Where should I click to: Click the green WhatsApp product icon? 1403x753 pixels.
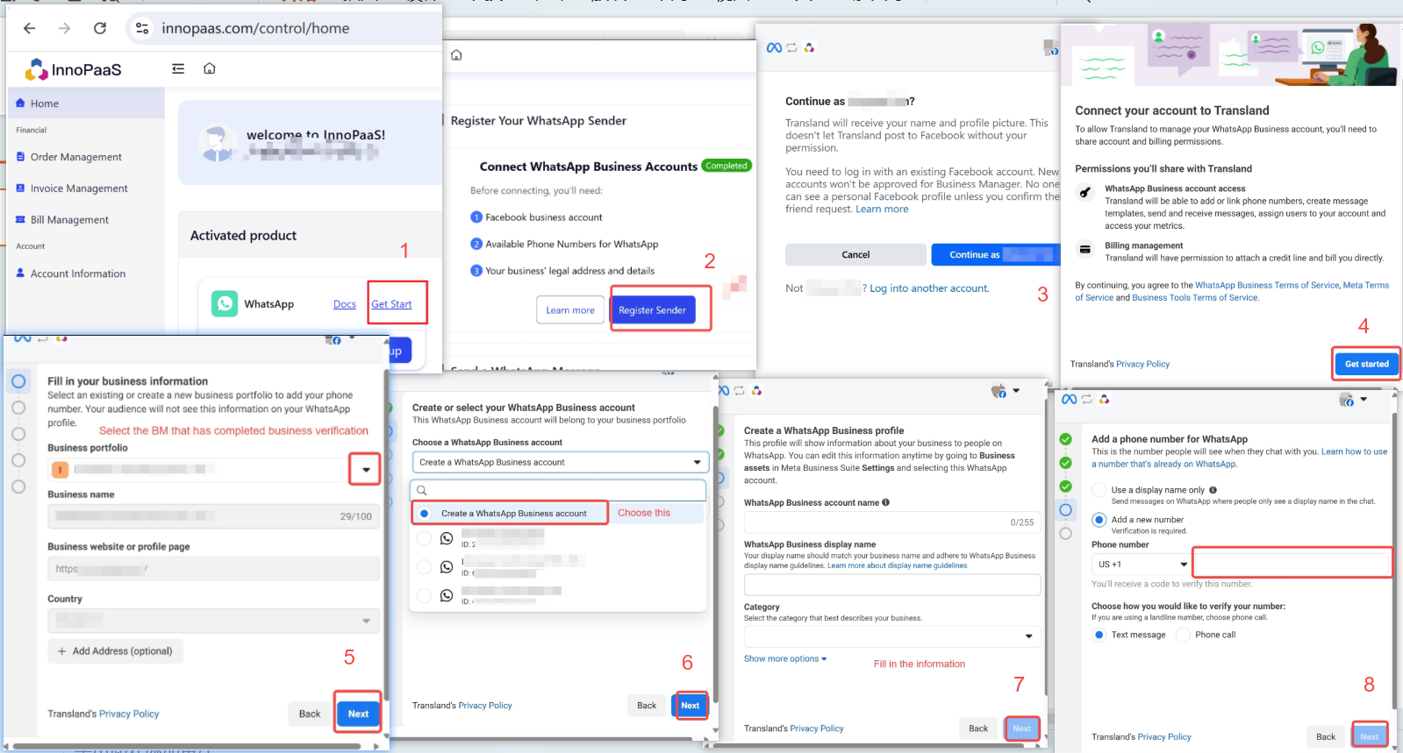tap(225, 304)
